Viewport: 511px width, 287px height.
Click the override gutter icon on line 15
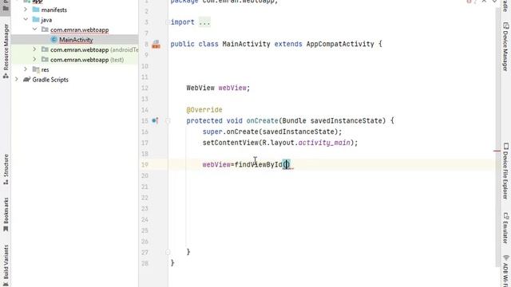pyautogui.click(x=155, y=120)
